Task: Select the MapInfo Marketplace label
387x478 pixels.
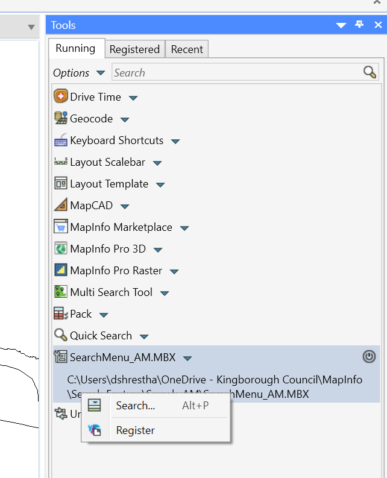Action: pyautogui.click(x=121, y=227)
